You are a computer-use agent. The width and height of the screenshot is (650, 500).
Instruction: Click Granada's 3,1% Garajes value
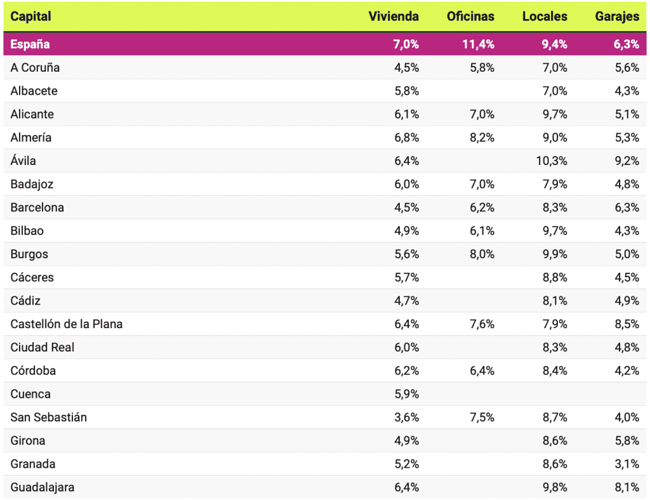[x=627, y=464]
